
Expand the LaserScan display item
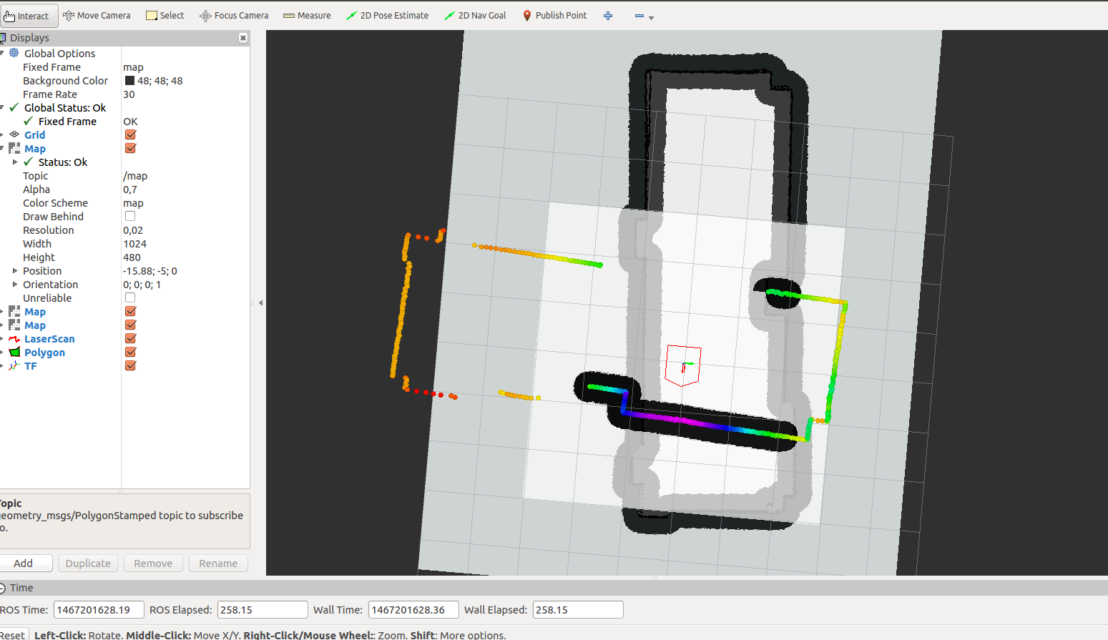click(x=2, y=339)
